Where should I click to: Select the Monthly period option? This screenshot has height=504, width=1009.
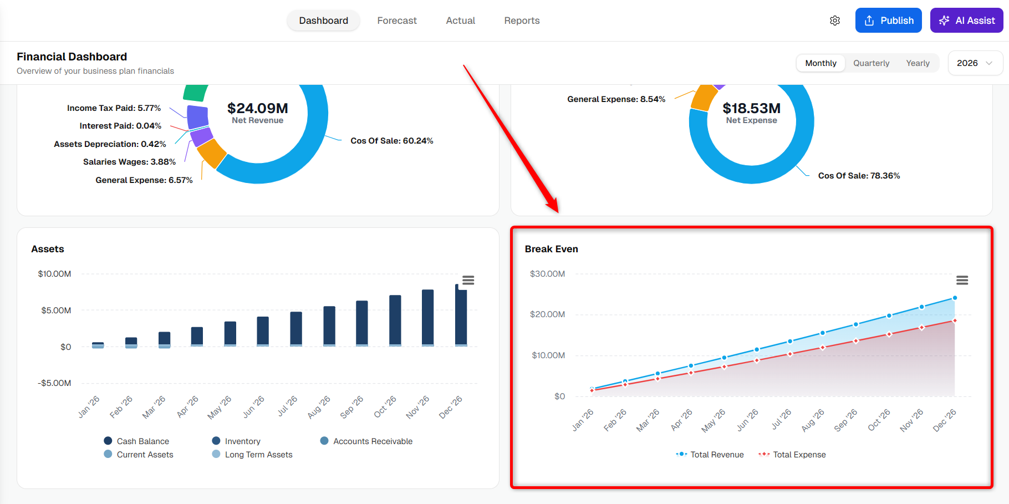pyautogui.click(x=821, y=63)
